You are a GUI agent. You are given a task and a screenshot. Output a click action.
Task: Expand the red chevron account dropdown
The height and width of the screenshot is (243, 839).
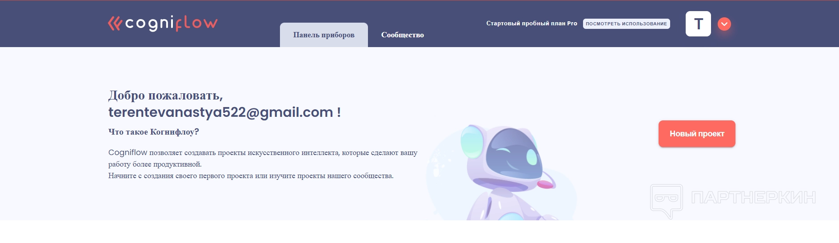(724, 24)
